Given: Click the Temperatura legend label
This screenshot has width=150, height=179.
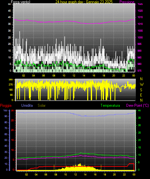Looking at the screenshot, I should tap(110, 105).
